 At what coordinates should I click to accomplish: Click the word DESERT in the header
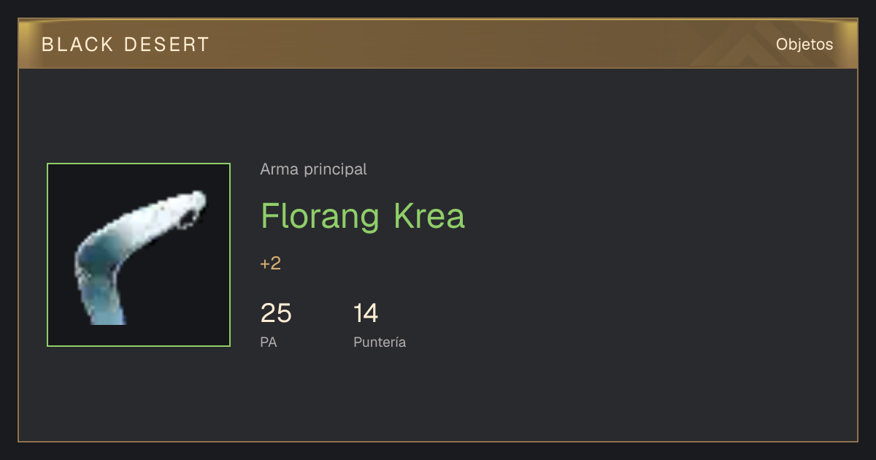pyautogui.click(x=167, y=45)
